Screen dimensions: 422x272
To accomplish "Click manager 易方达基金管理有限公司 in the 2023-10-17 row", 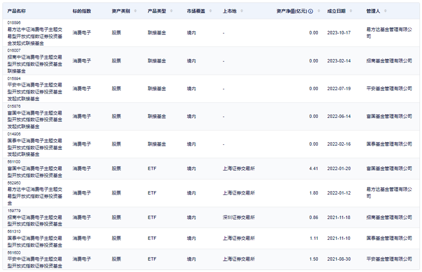I will click(389, 33).
